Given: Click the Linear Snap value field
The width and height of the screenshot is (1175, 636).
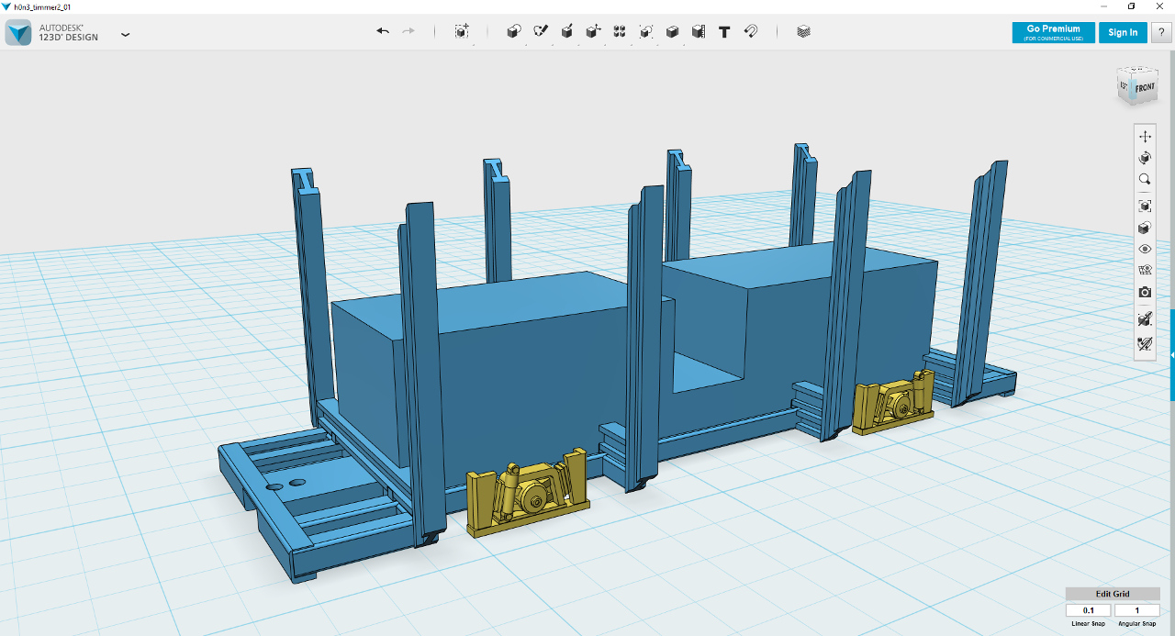Looking at the screenshot, I should [1089, 610].
